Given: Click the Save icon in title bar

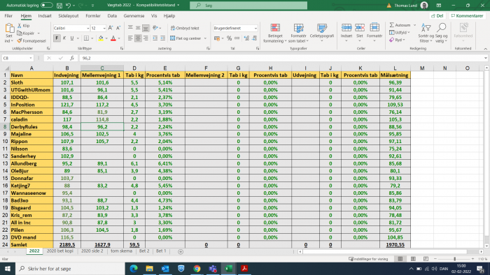Looking at the screenshot, I should pyautogui.click(x=59, y=6).
